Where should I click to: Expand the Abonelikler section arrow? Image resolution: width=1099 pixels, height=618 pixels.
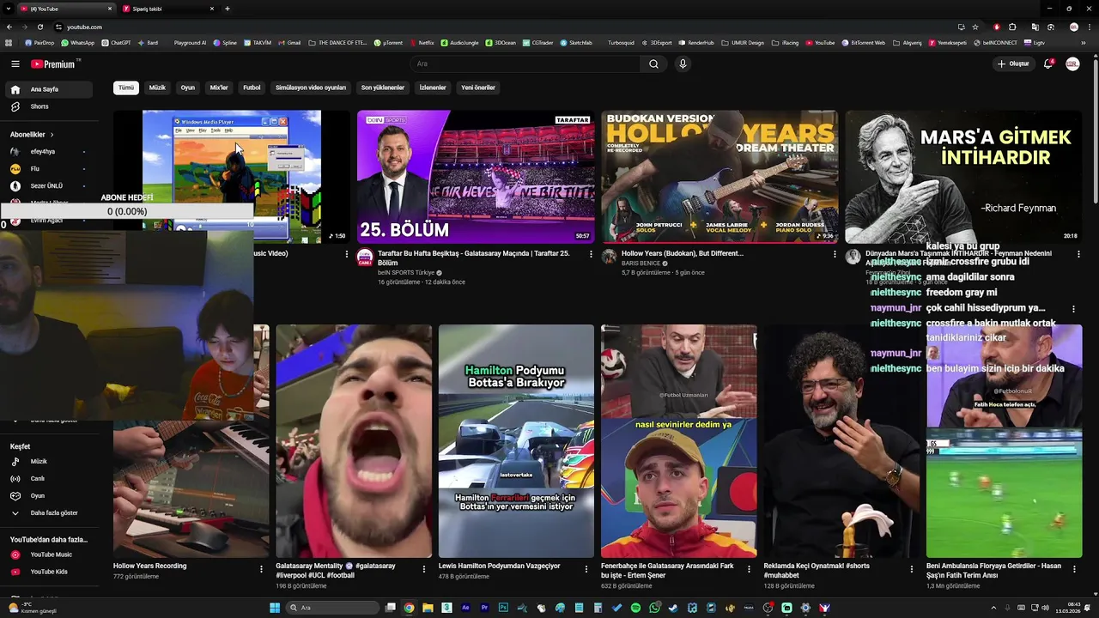pos(52,135)
